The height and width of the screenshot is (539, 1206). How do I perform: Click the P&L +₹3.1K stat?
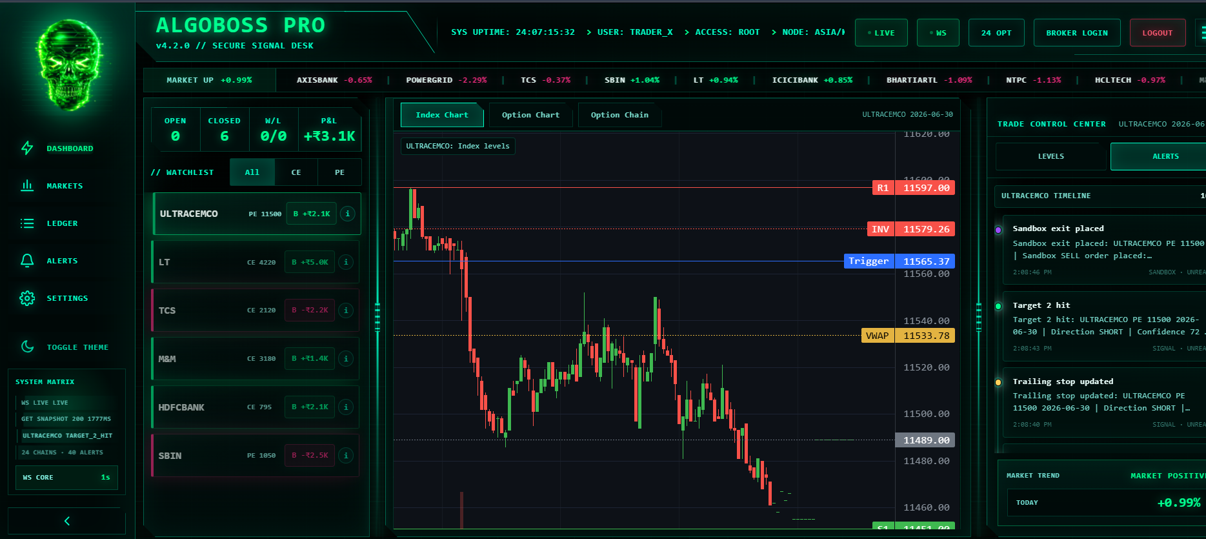(x=329, y=129)
